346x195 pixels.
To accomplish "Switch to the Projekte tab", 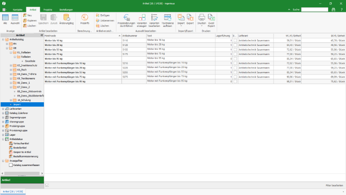I will 48,10.
